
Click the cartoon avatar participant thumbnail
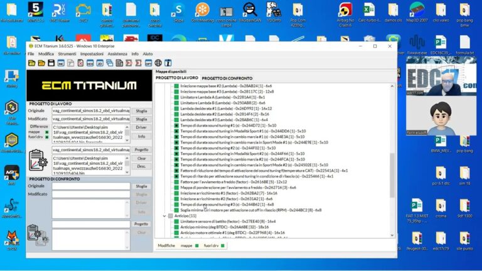point(441,115)
